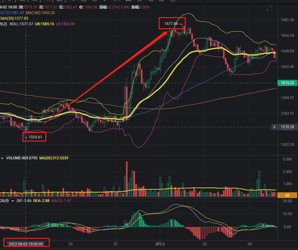Select LB:1565.59 lower band legend

pos(65,24)
